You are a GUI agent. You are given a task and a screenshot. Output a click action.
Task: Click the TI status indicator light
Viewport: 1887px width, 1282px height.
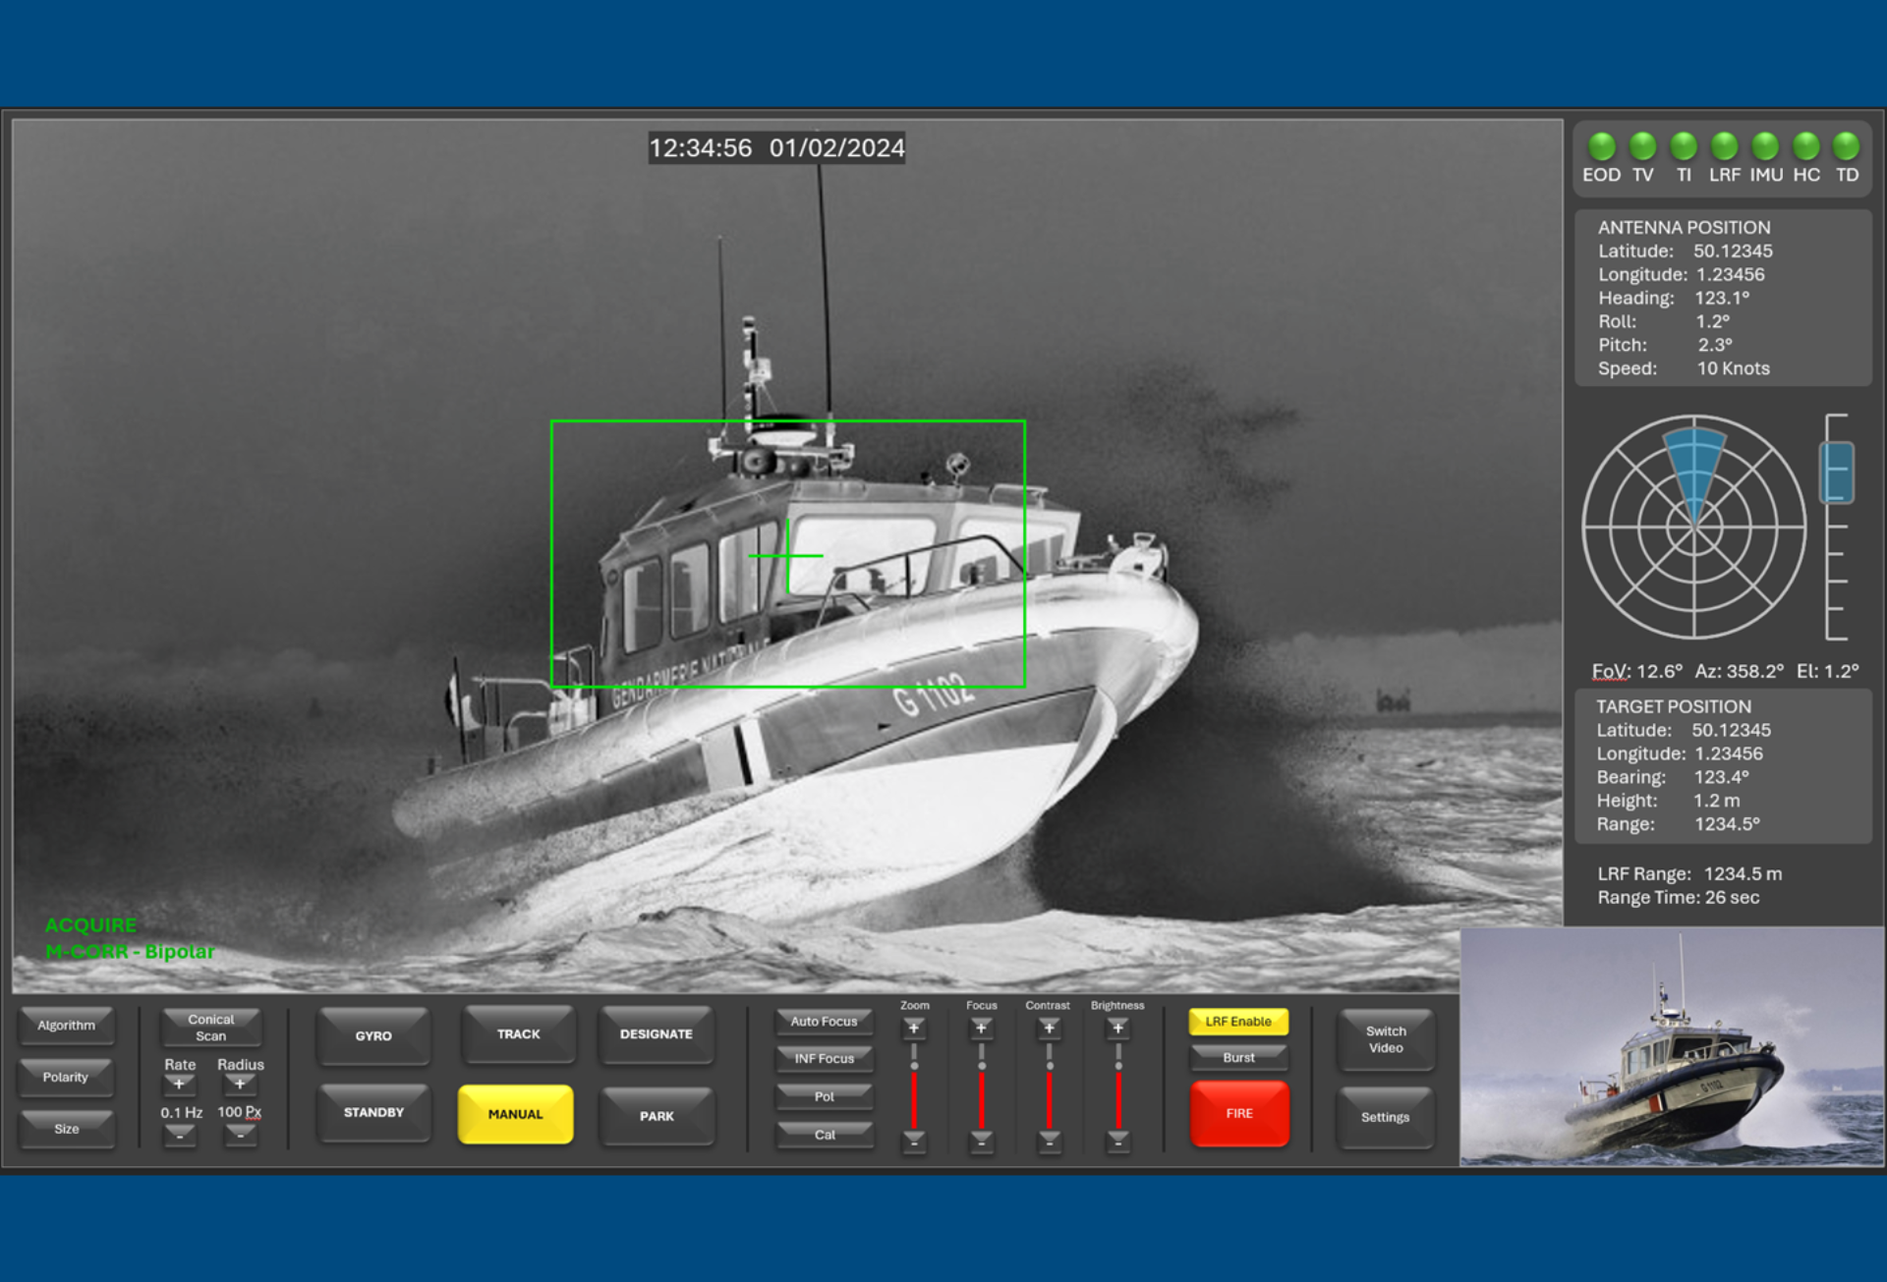pyautogui.click(x=1684, y=146)
